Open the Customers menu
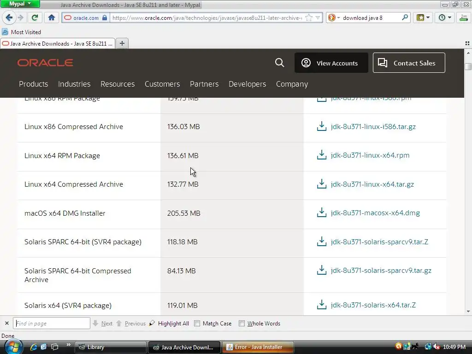The width and height of the screenshot is (472, 354). pyautogui.click(x=162, y=84)
